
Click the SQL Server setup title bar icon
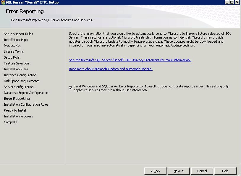point(3,2)
